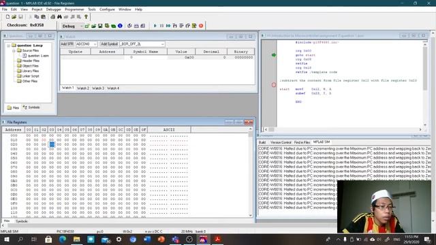Image resolution: width=436 pixels, height=245 pixels.
Task: Click the red breakpoint marker in editor gutter
Action: tap(274, 84)
